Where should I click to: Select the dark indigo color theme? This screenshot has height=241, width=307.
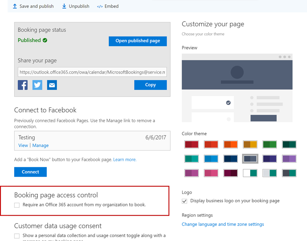tap(270, 159)
